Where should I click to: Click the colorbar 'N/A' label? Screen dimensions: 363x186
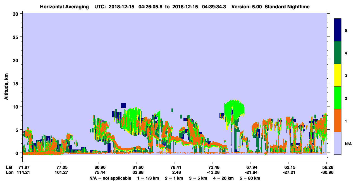[x=348, y=144]
